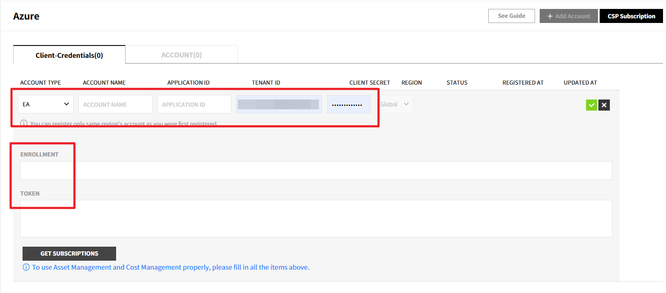Image resolution: width=666 pixels, height=293 pixels.
Task: Switch to the Client-Credentials(0) tab
Action: click(69, 55)
